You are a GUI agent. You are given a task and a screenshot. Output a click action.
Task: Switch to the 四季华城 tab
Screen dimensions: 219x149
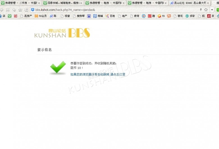coord(63,3)
